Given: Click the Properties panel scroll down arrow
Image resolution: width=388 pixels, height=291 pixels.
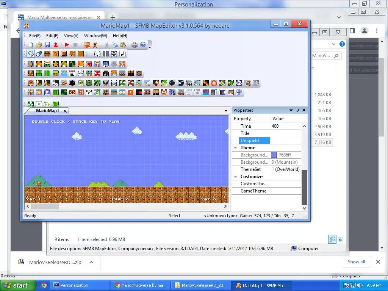Looking at the screenshot, I should (304, 208).
